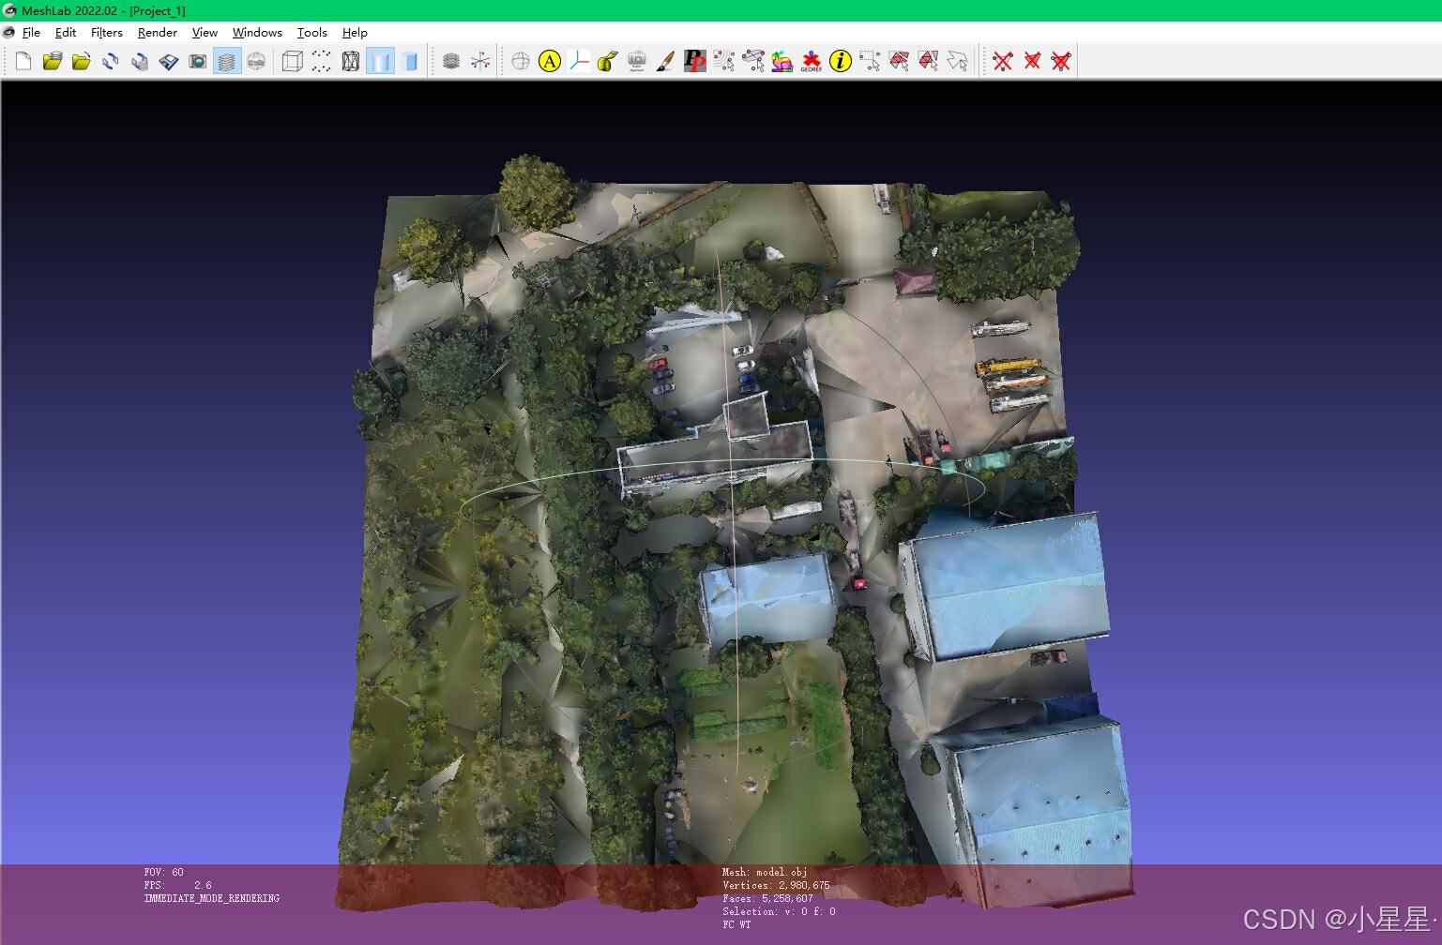Open the PP PickPoints tool

695,62
